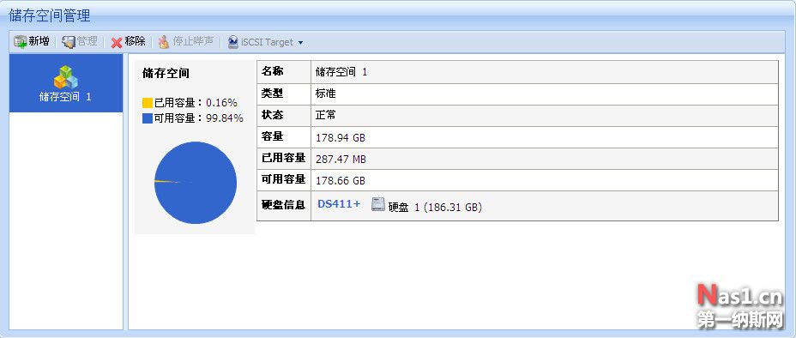796x338 pixels.
Task: Click the 178.94 GB capacity value
Action: [341, 137]
